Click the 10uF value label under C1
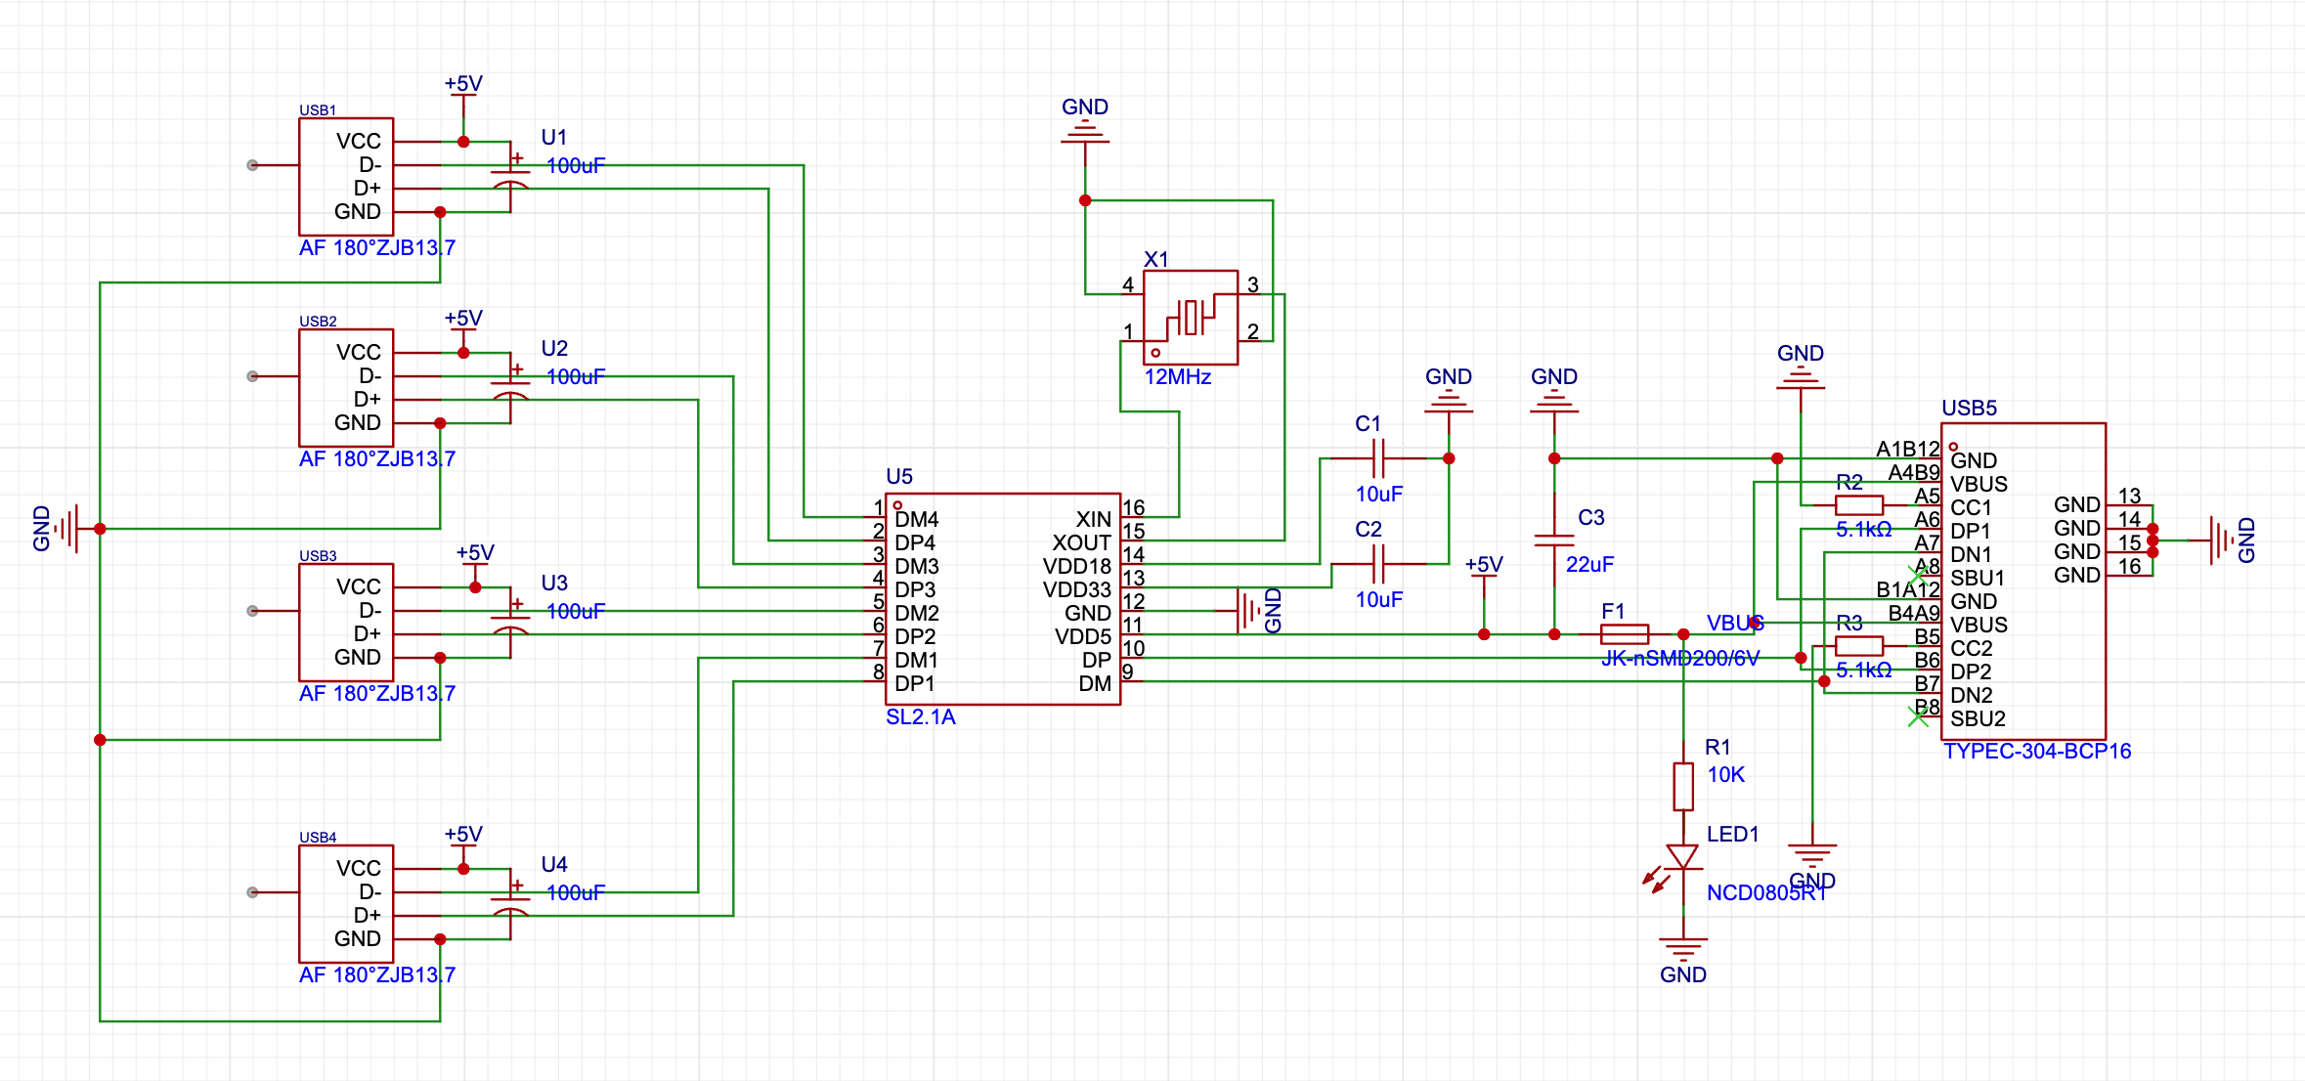The height and width of the screenshot is (1081, 2305). pyautogui.click(x=1378, y=494)
